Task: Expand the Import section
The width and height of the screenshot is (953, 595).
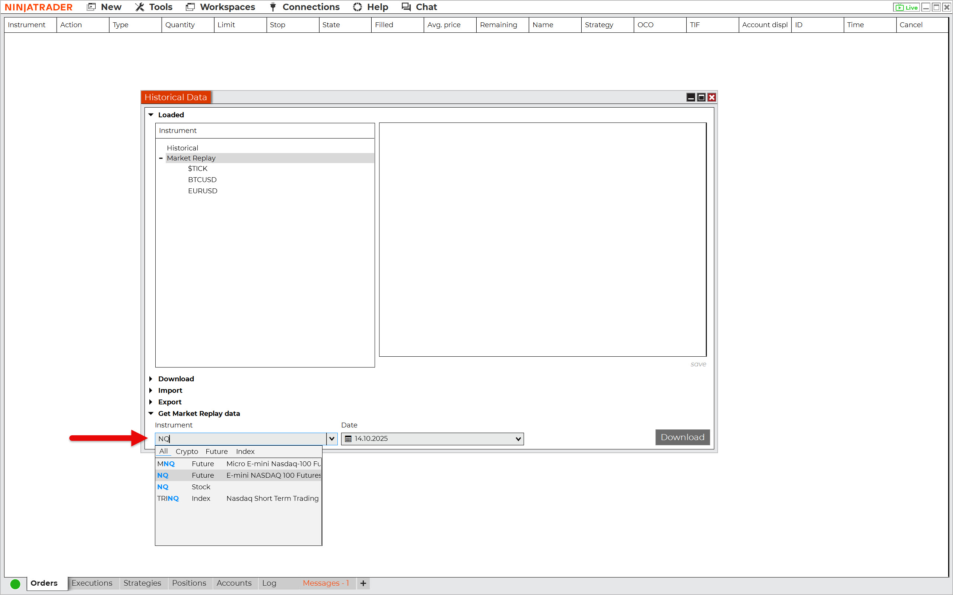Action: click(151, 390)
